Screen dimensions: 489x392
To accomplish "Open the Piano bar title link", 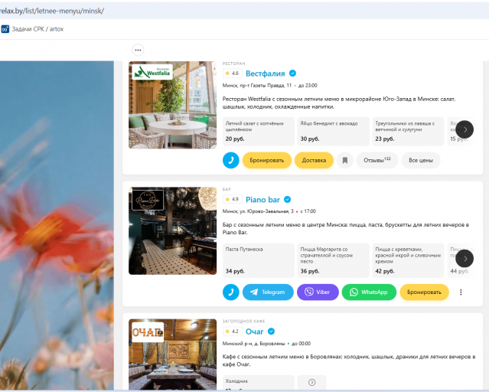I will pyautogui.click(x=263, y=199).
